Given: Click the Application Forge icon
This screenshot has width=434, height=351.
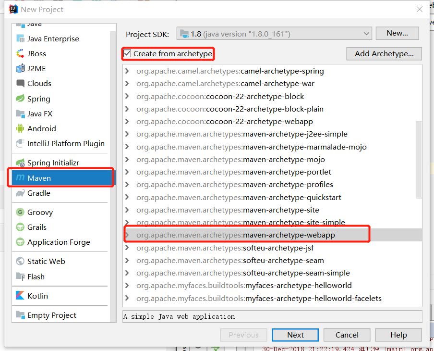Looking at the screenshot, I should [20, 242].
